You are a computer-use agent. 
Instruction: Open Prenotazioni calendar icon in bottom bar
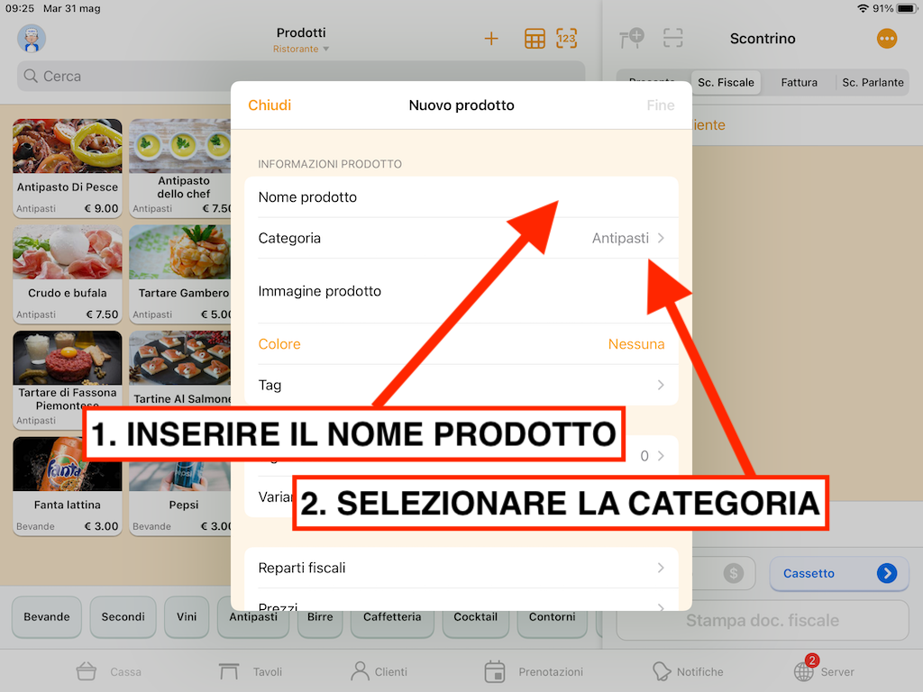click(x=495, y=671)
